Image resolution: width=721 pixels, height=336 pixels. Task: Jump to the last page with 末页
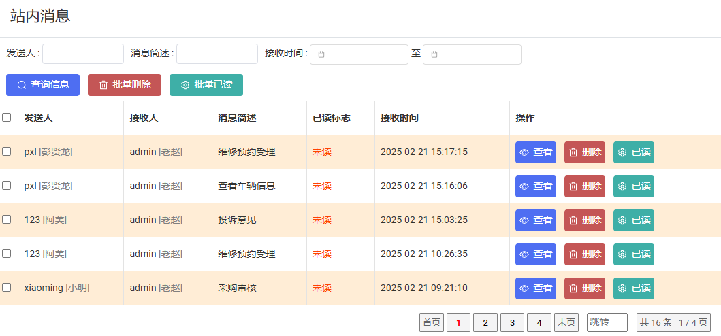click(x=566, y=322)
